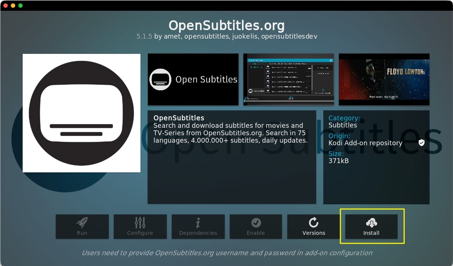
Task: Click the OpenSubtitles.org title text
Action: point(227,25)
